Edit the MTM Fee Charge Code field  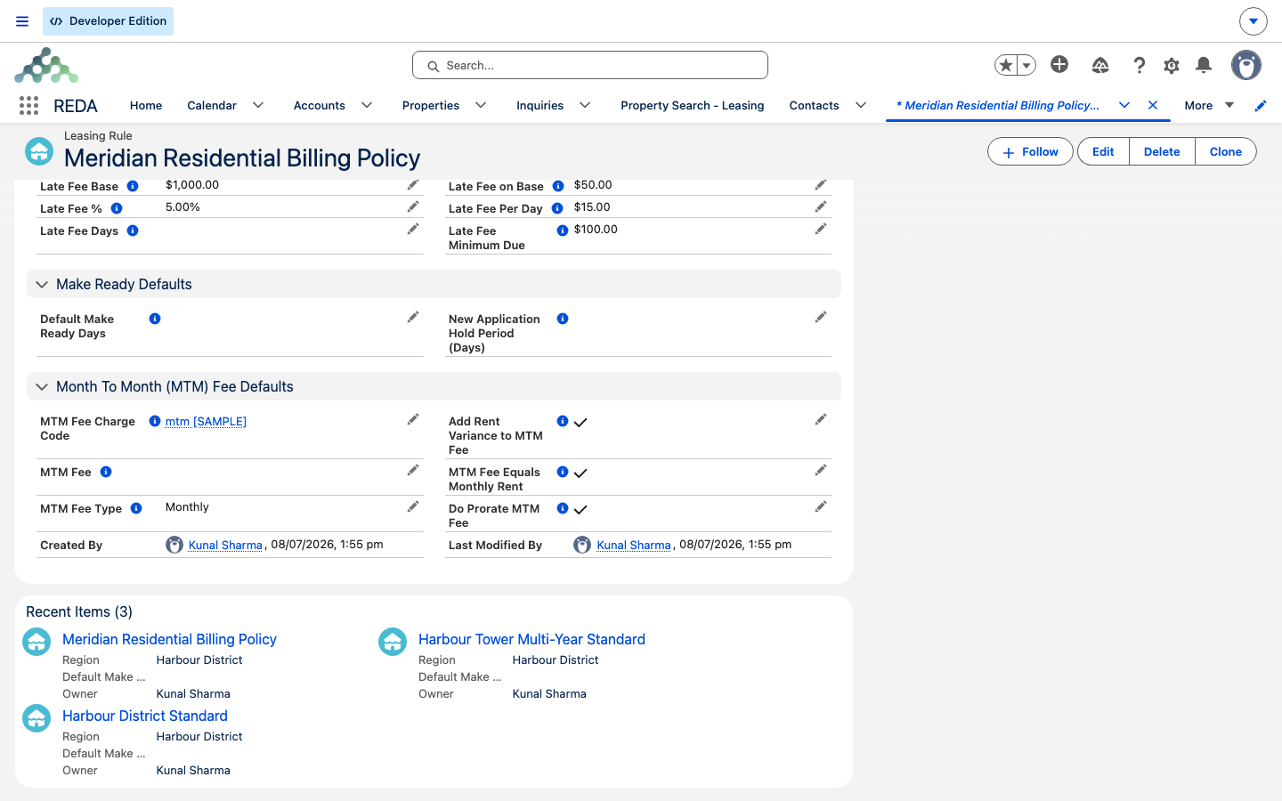[x=413, y=419]
